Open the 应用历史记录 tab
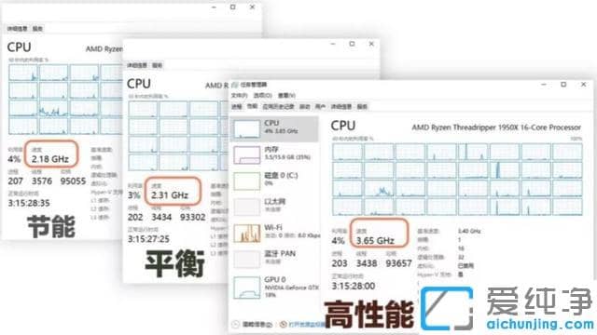The width and height of the screenshot is (597, 335). click(x=278, y=107)
